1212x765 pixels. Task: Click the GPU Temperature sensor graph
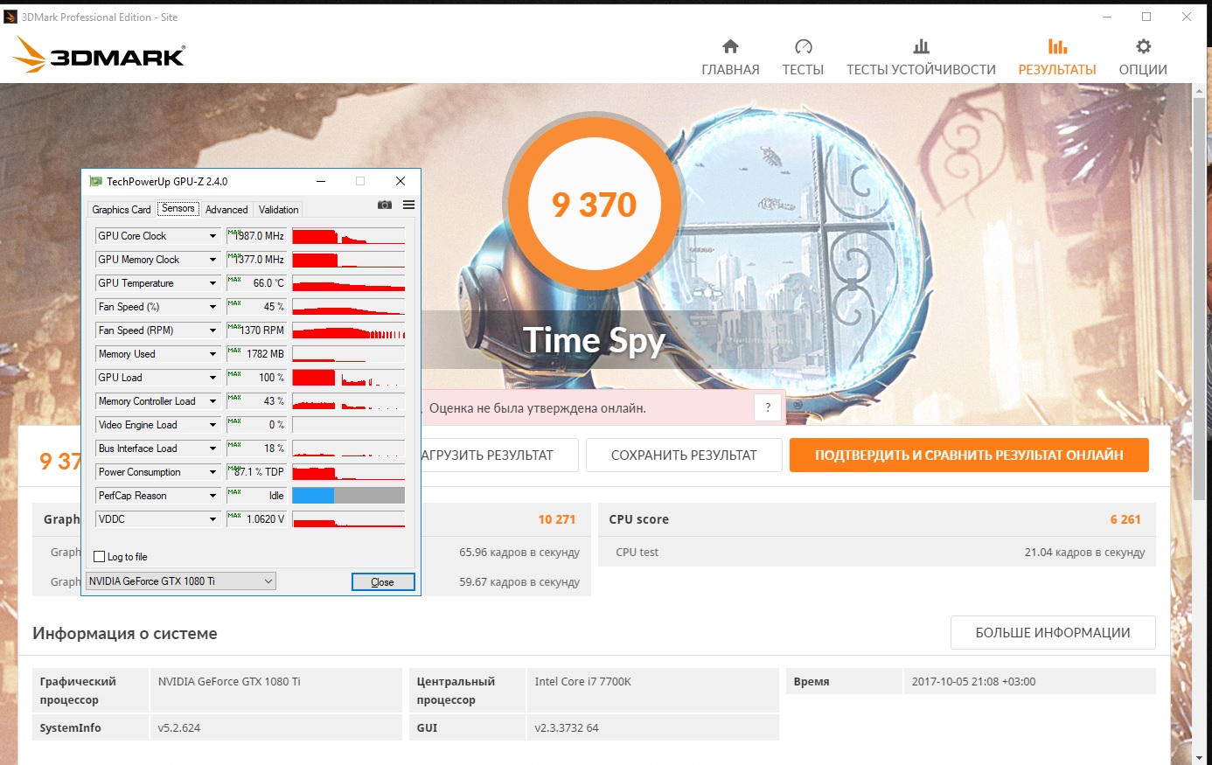[348, 283]
